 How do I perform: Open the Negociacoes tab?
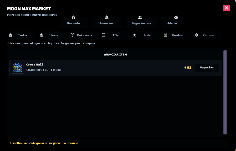141,22
